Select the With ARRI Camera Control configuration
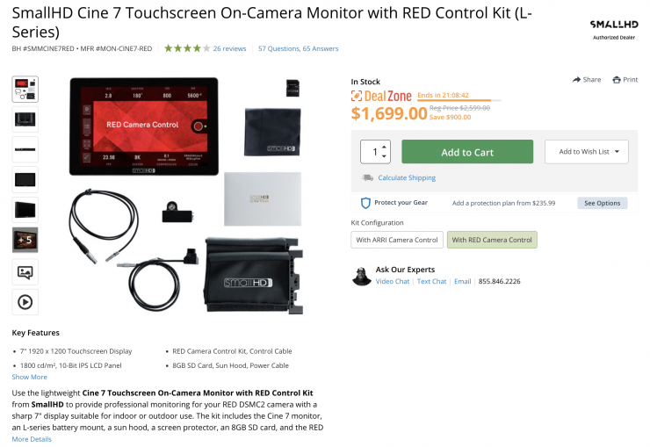This screenshot has height=447, width=650. click(397, 240)
